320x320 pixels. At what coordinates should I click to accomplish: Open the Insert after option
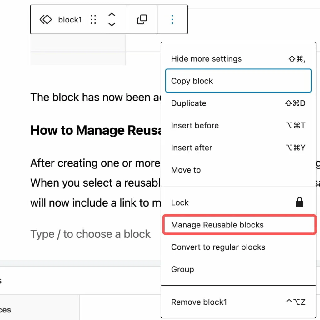(192, 147)
